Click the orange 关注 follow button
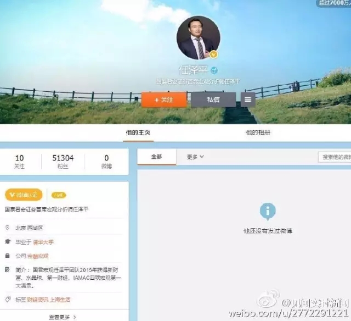The image size is (351, 321). point(164,99)
